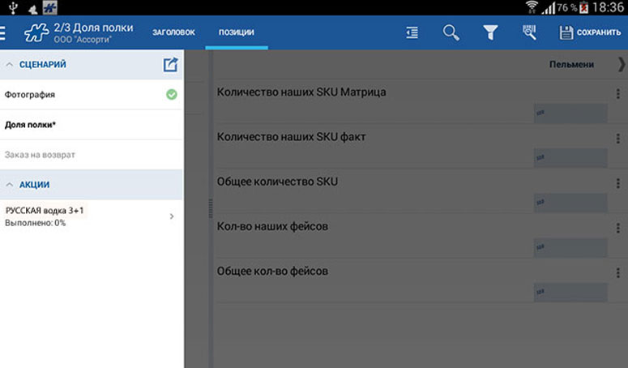The image size is (628, 368).
Task: Save the document with Сохранить
Action: (x=590, y=32)
